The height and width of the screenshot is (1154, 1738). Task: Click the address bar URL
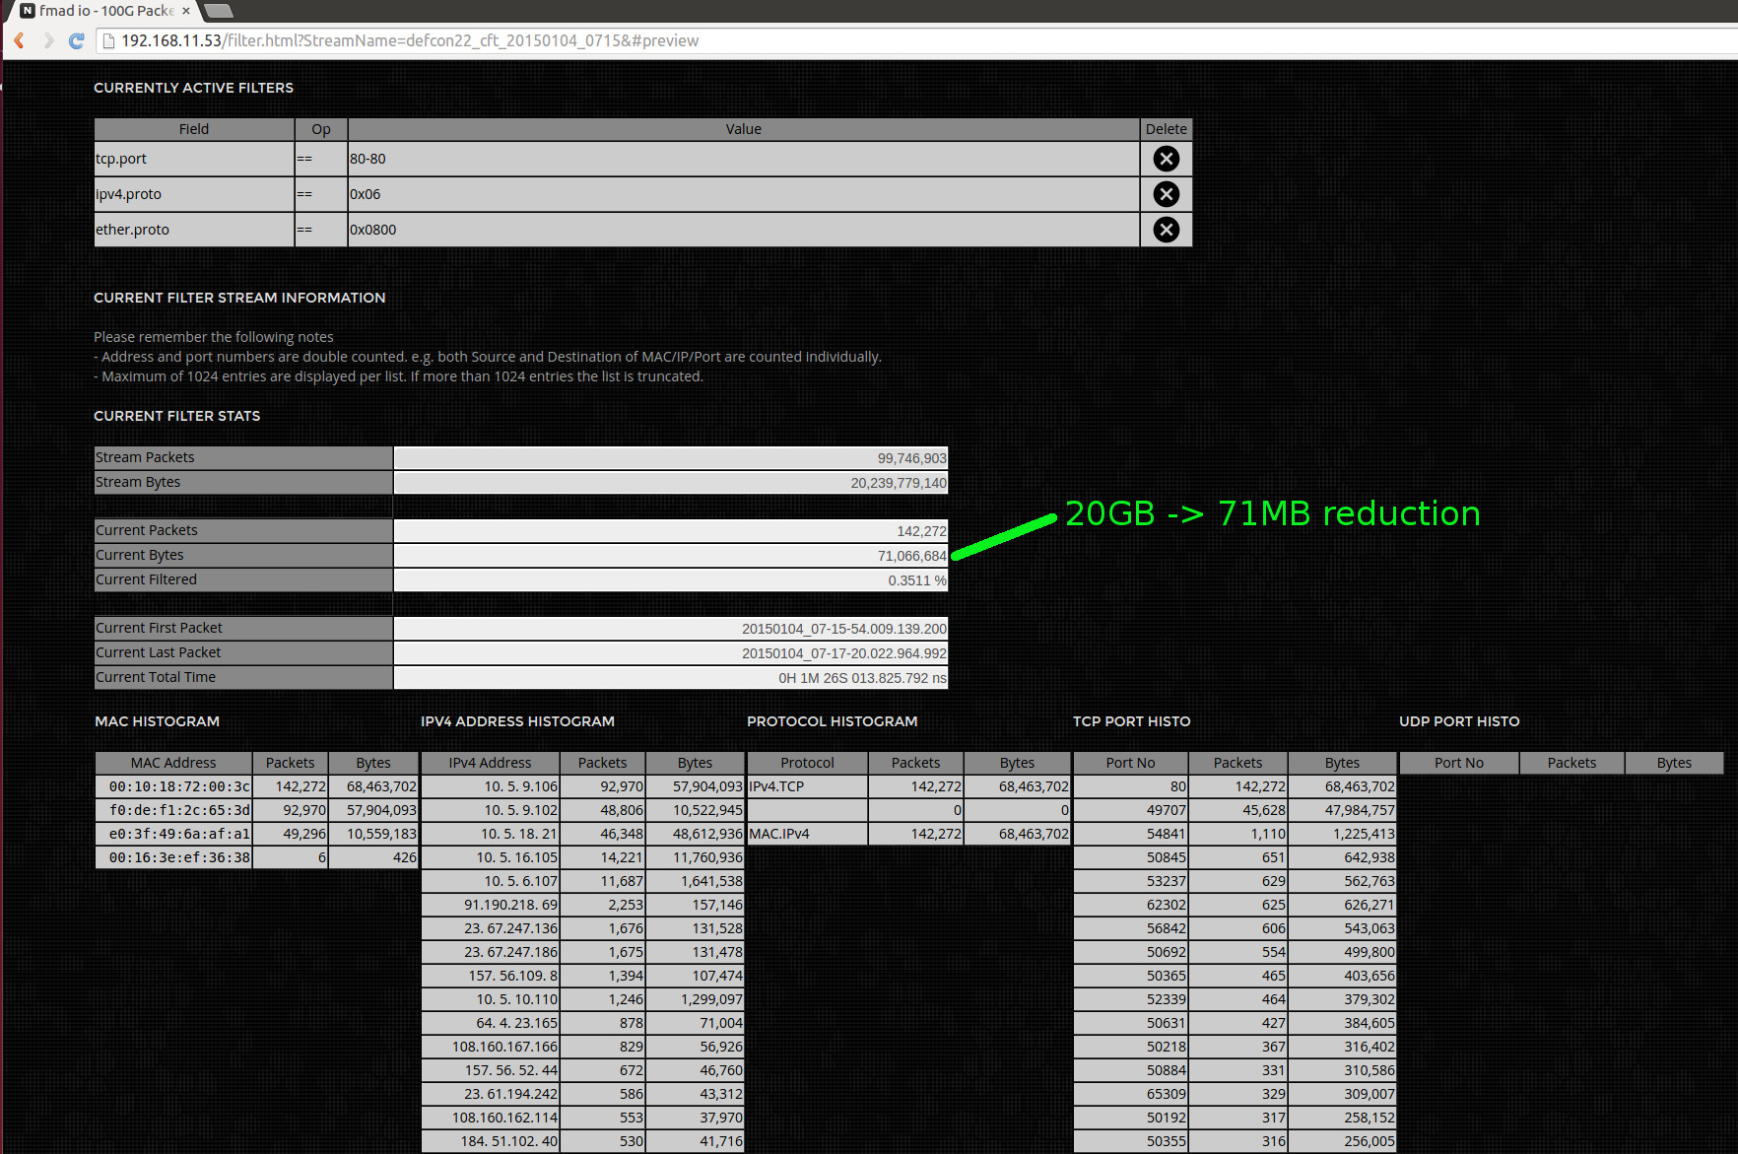(409, 40)
